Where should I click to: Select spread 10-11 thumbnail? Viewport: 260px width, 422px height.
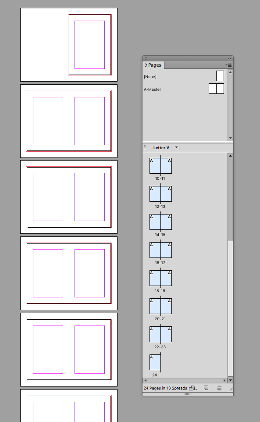click(160, 166)
